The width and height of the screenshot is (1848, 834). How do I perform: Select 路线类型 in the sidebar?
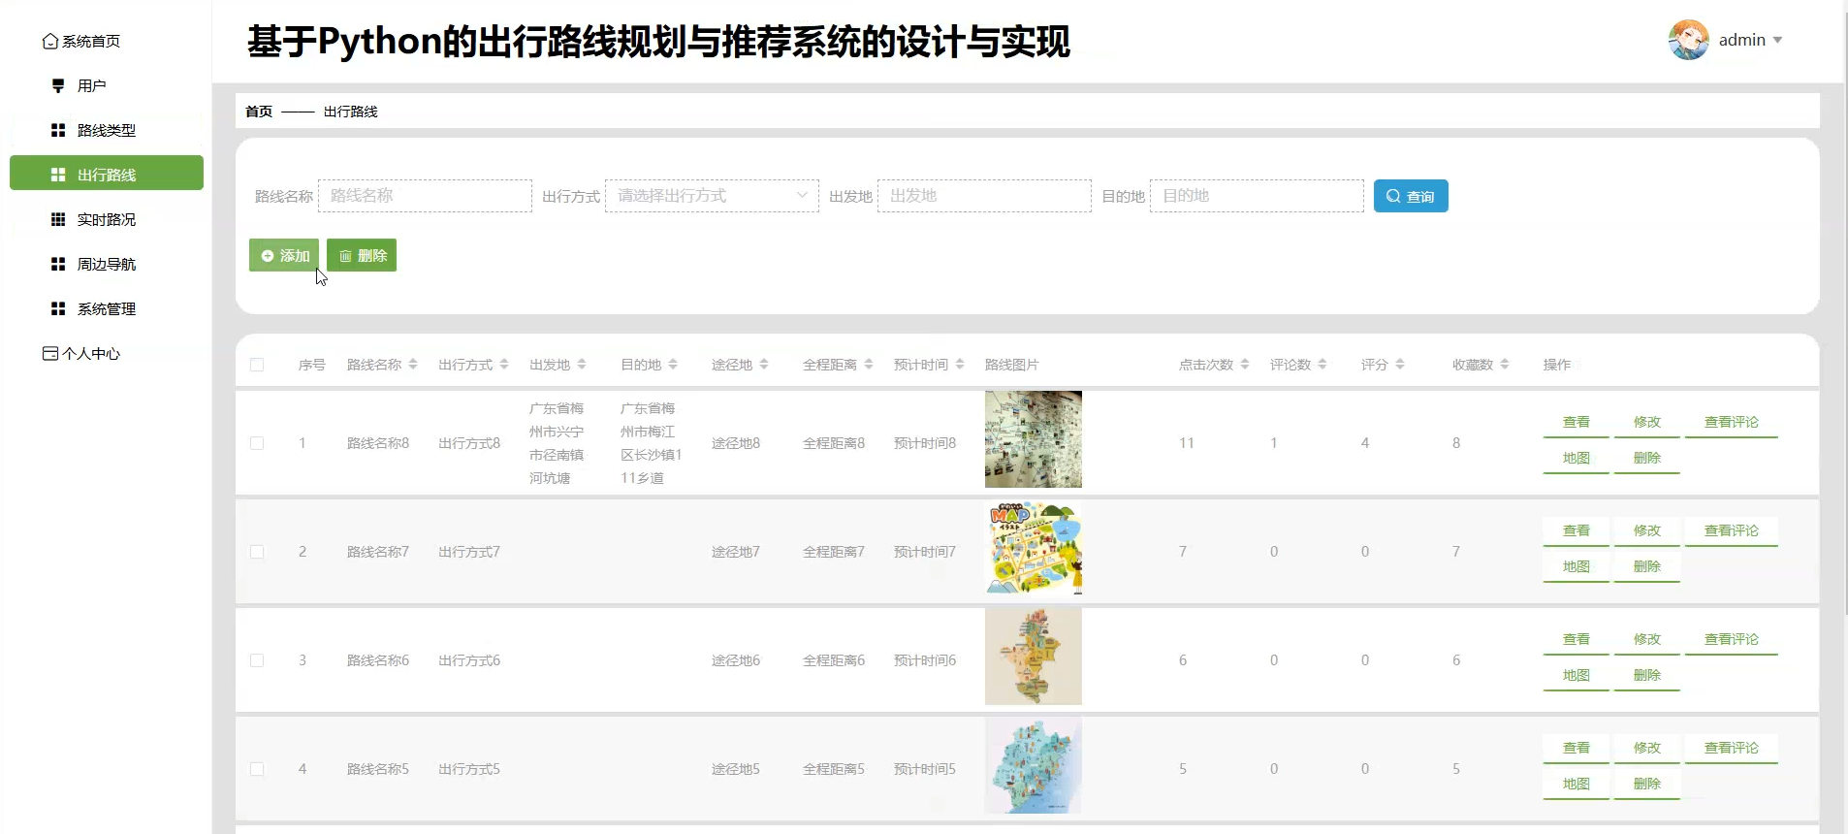pos(107,131)
